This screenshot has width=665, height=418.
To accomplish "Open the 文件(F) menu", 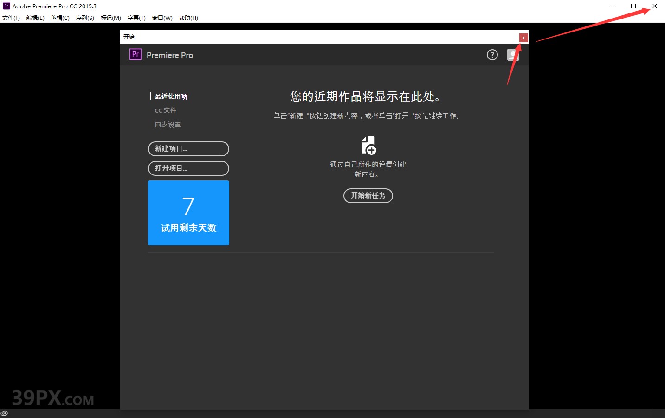I will click(11, 18).
